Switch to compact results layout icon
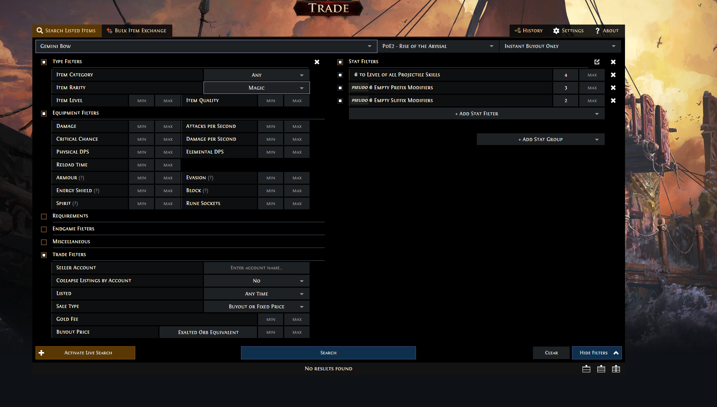Image resolution: width=717 pixels, height=407 pixels. tap(586, 369)
